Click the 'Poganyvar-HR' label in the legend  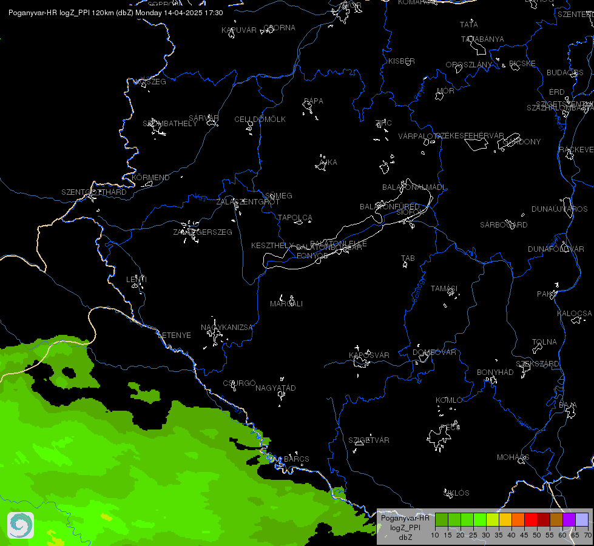click(405, 518)
